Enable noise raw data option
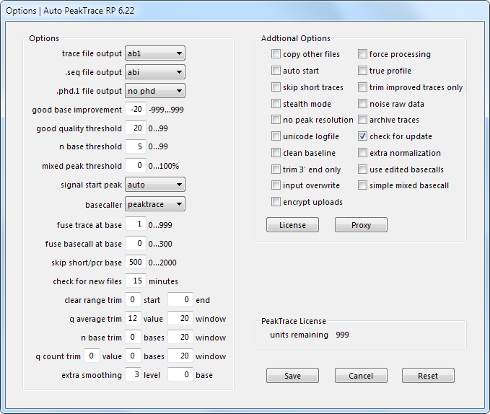This screenshot has height=414, width=490. pyautogui.click(x=362, y=103)
